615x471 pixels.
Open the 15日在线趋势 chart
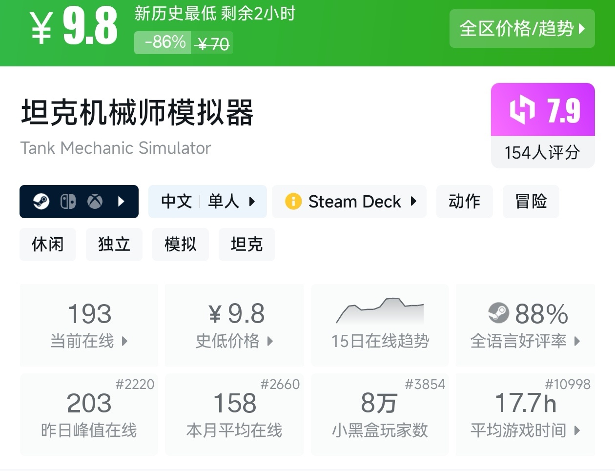coord(380,325)
